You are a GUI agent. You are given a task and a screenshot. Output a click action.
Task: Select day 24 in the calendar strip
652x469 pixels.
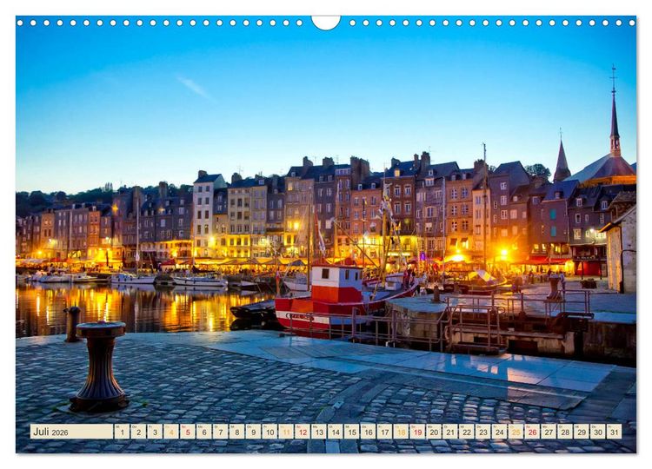click(x=499, y=431)
